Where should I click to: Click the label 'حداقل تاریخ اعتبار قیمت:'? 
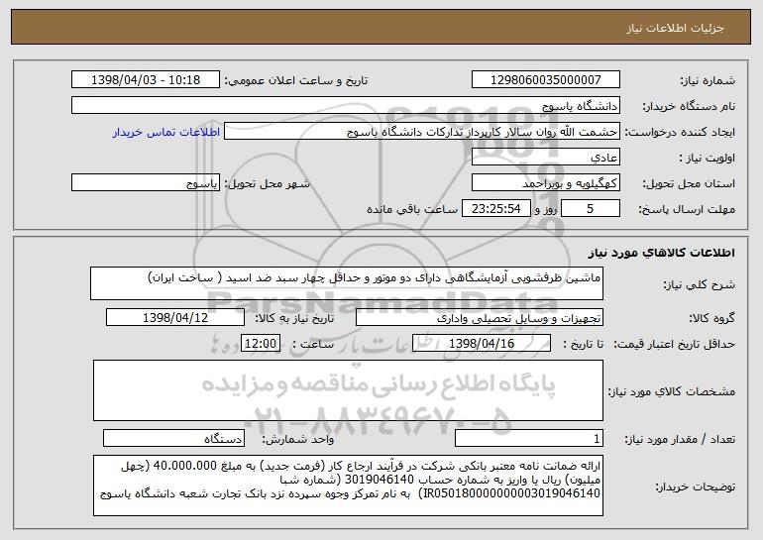point(675,345)
